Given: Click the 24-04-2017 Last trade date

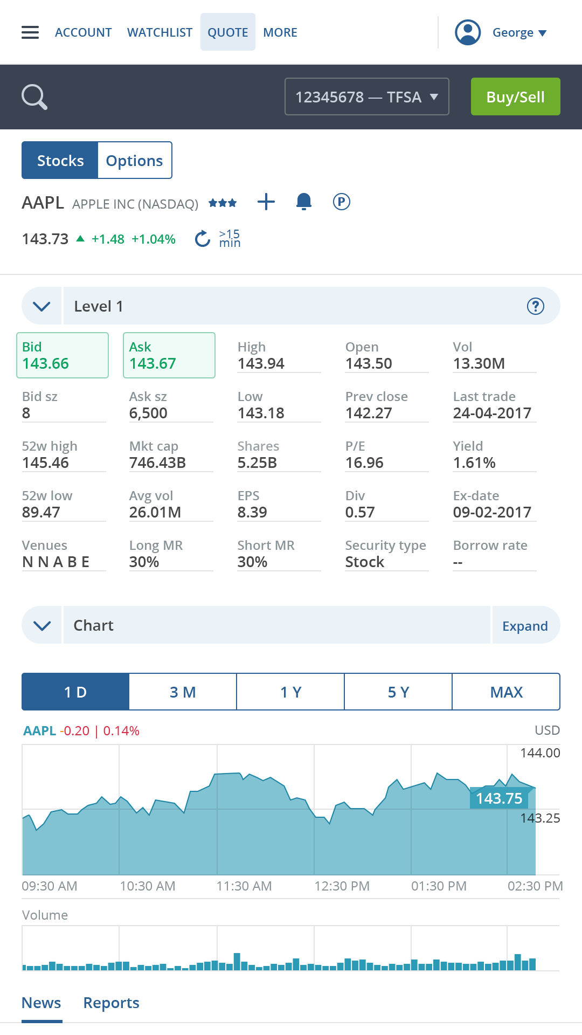Looking at the screenshot, I should click(492, 413).
